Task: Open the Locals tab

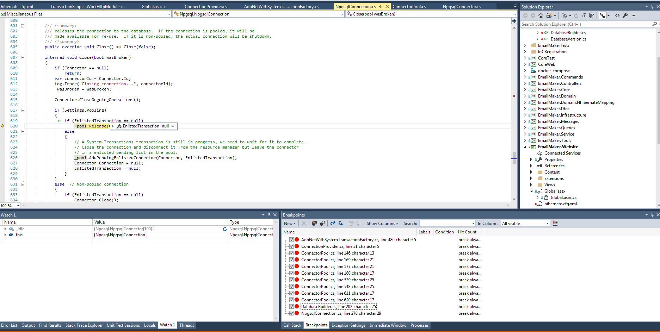Action: pyautogui.click(x=150, y=325)
